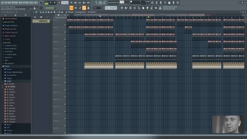
Task: Toggle the metronome icon
Action: coord(71,3)
